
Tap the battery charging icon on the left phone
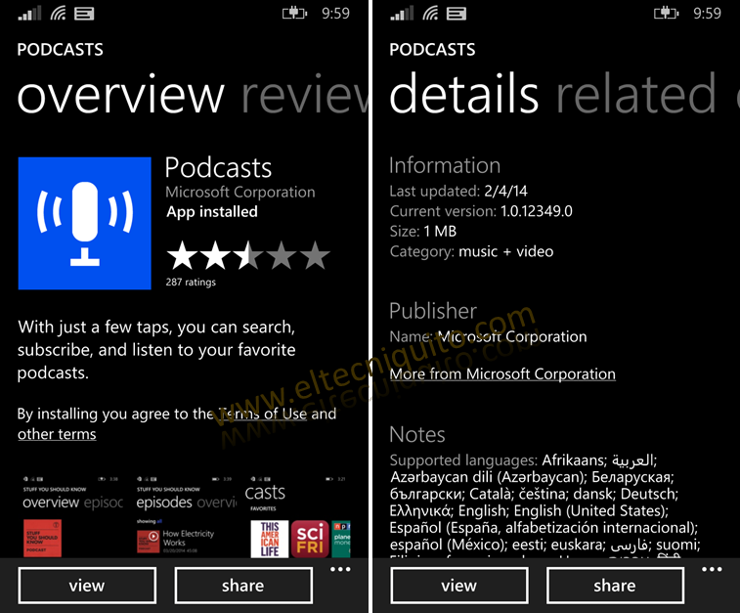(294, 14)
